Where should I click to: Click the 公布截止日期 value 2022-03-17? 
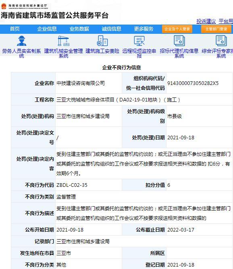(181, 230)
